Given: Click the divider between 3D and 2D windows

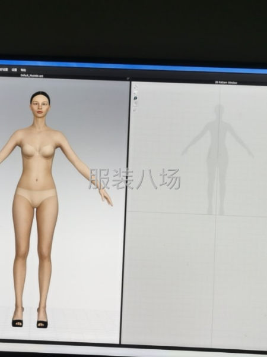Looking at the screenshot, I should (125, 212).
